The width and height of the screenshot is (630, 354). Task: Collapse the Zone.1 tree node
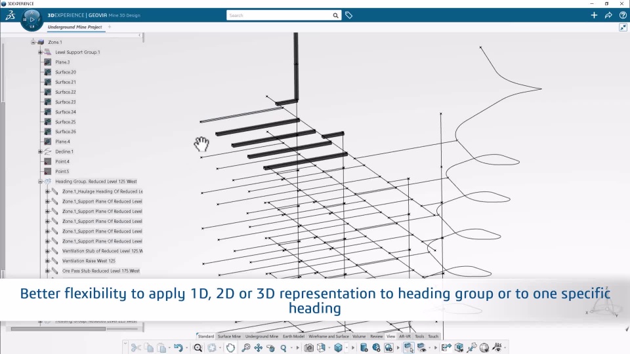click(33, 42)
